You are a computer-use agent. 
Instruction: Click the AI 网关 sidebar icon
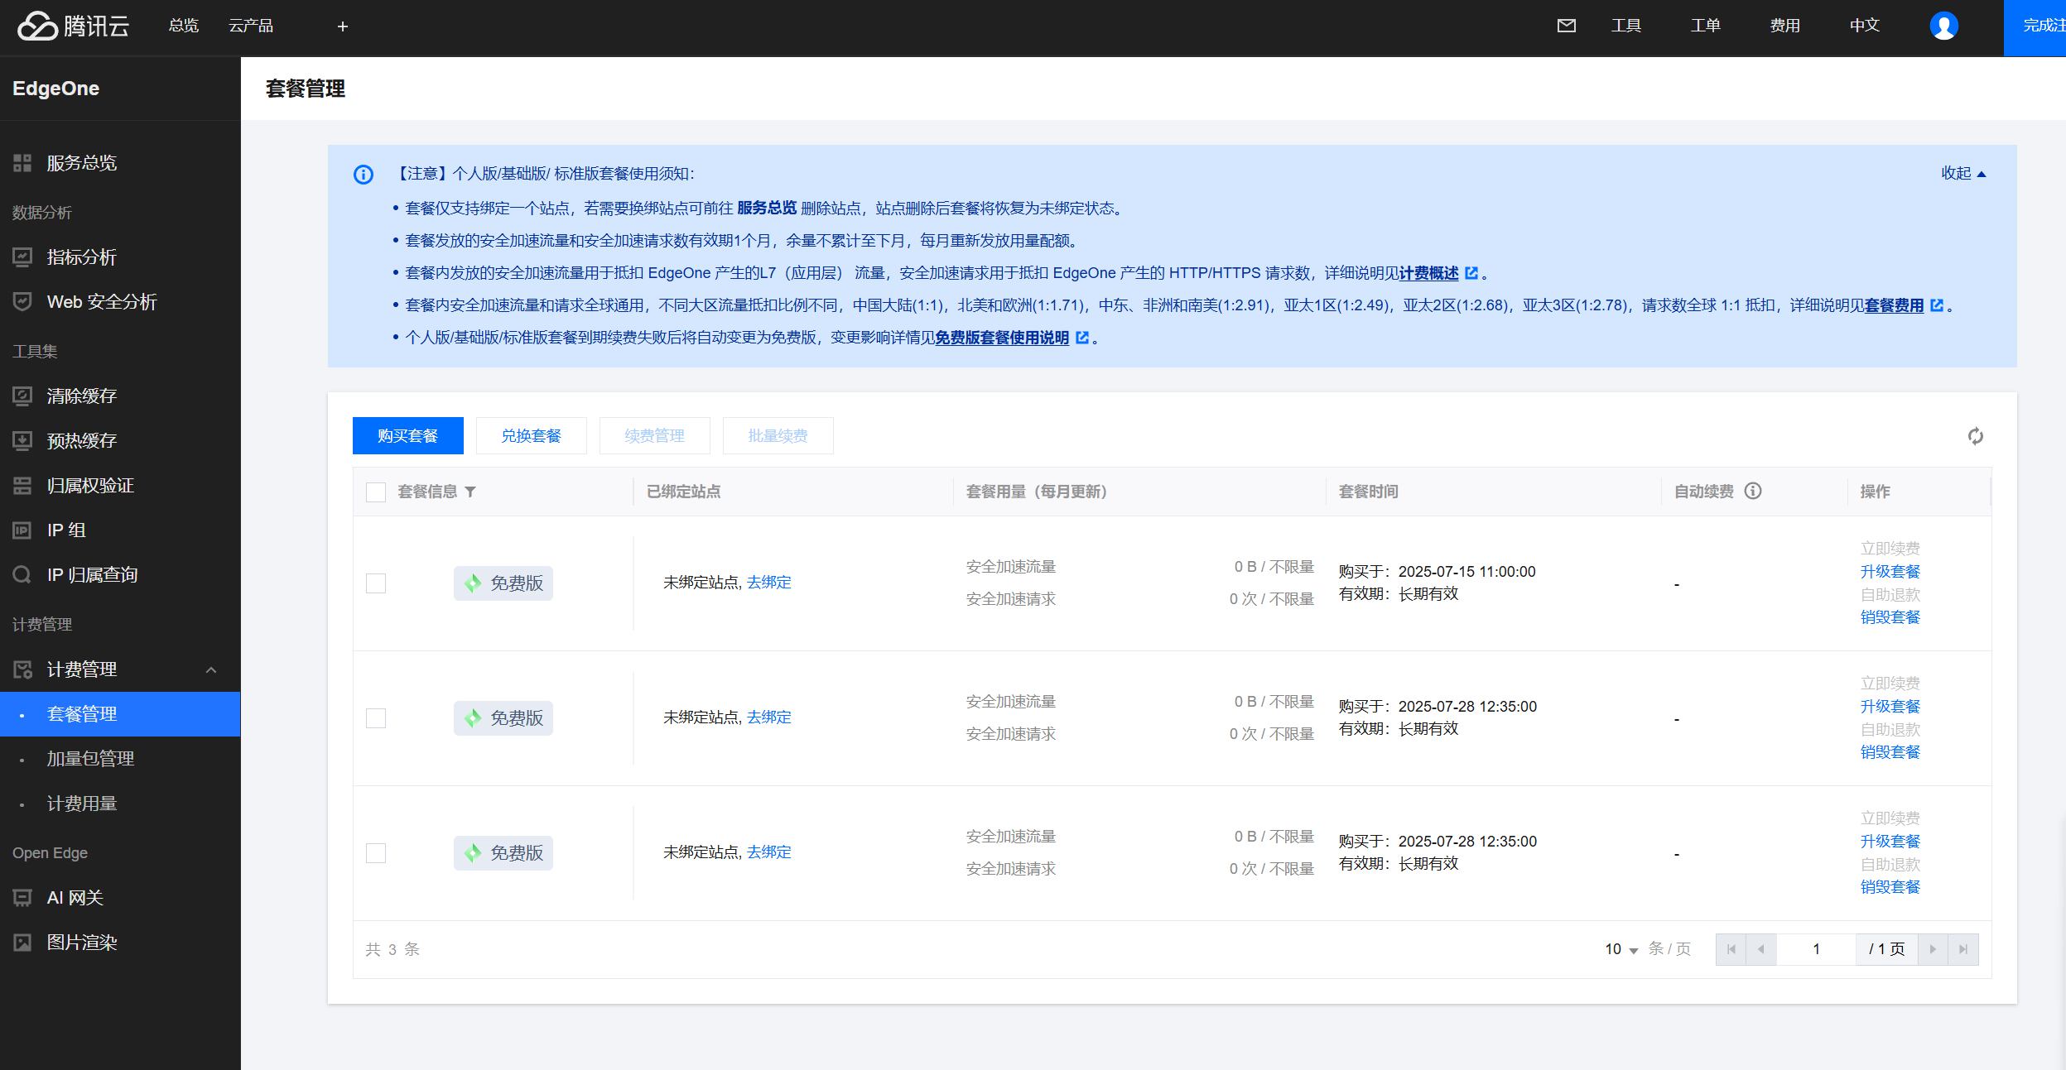pos(22,898)
